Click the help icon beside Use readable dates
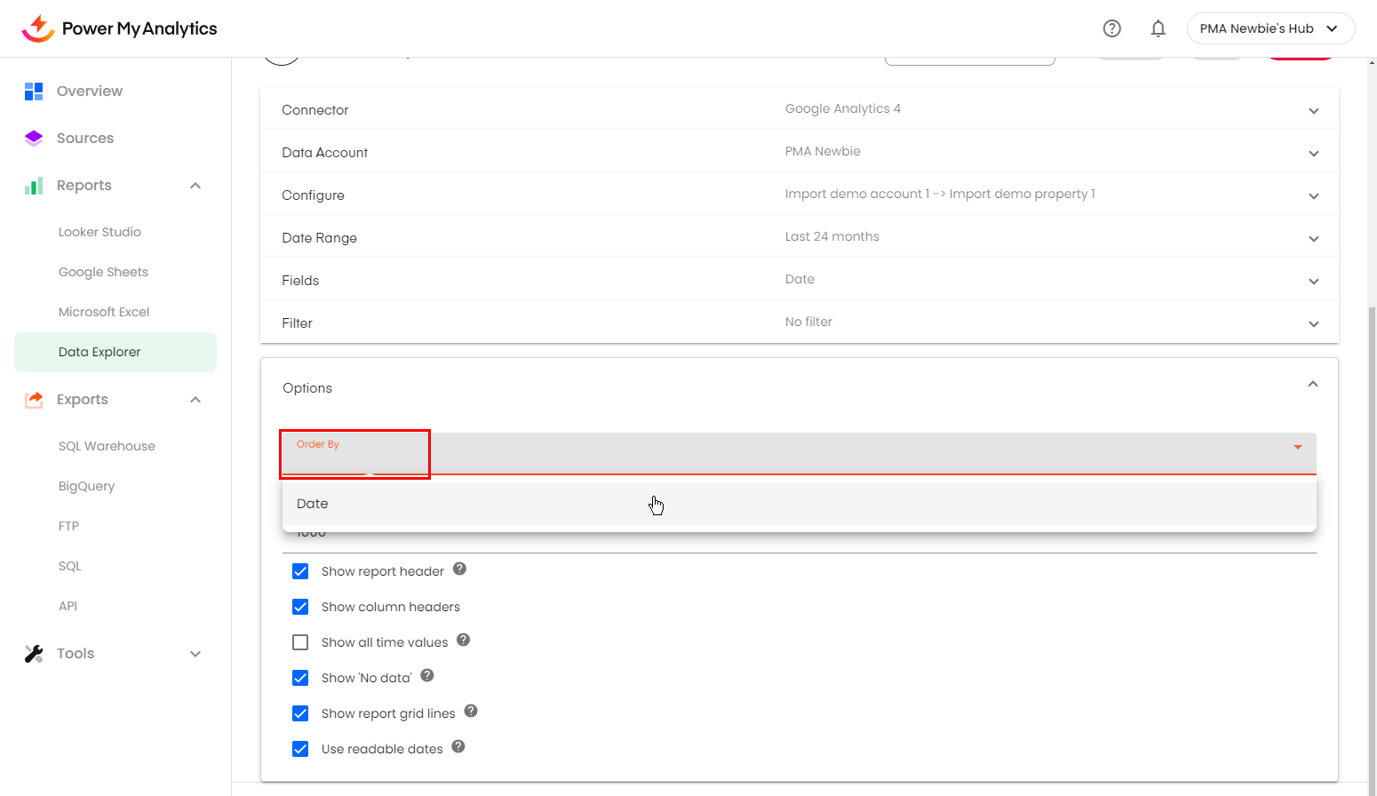 click(x=458, y=747)
